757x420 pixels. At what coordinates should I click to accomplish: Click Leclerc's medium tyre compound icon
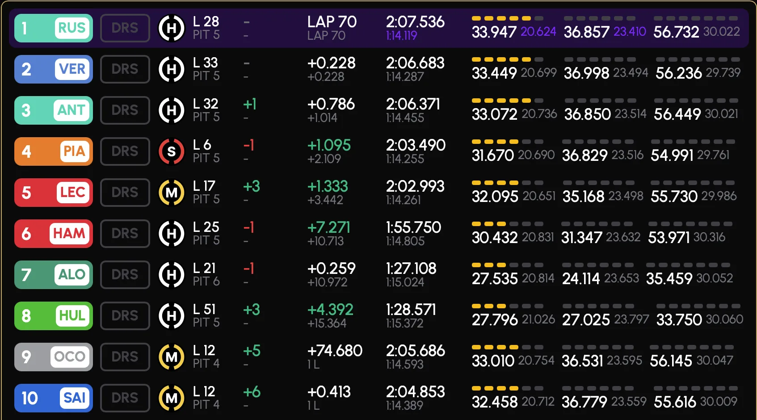pyautogui.click(x=172, y=193)
